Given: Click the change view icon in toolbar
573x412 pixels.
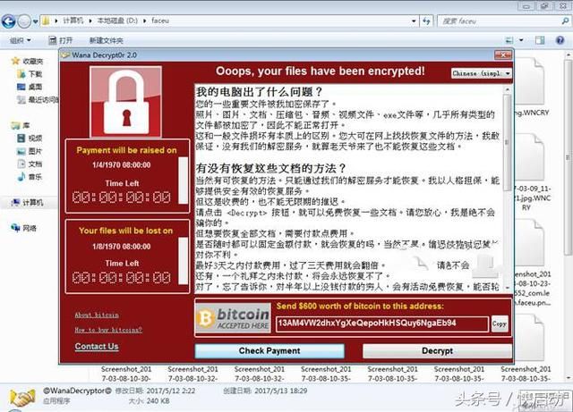Looking at the screenshot, I should click(x=509, y=40).
